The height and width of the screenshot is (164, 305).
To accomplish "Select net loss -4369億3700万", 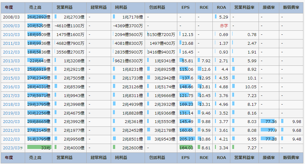I will [x=128, y=26].
